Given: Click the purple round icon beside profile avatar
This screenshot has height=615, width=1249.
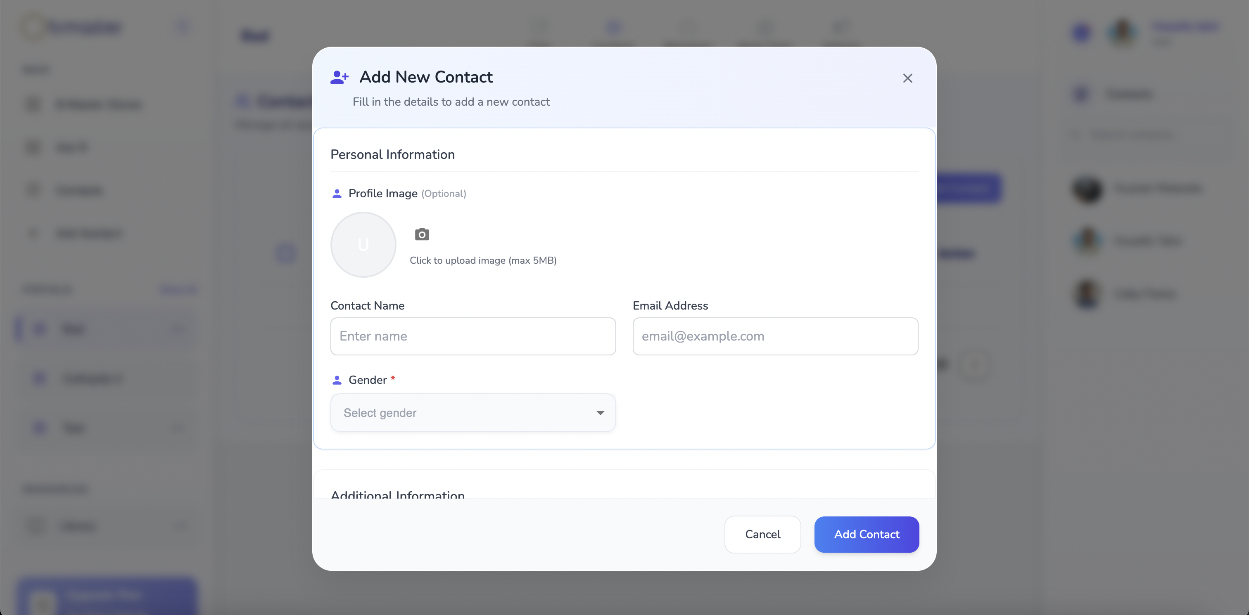Looking at the screenshot, I should (1081, 32).
